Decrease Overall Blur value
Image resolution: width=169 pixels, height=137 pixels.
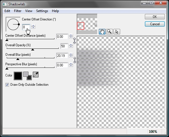point(71,56)
